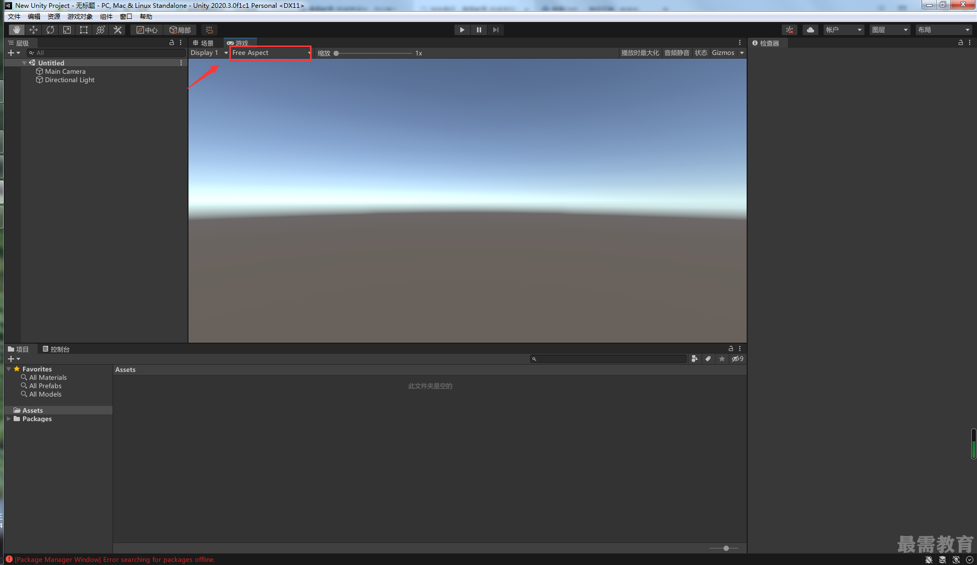Click the Hierarchy create plus button
Viewport: 977px width, 565px height.
[14, 53]
